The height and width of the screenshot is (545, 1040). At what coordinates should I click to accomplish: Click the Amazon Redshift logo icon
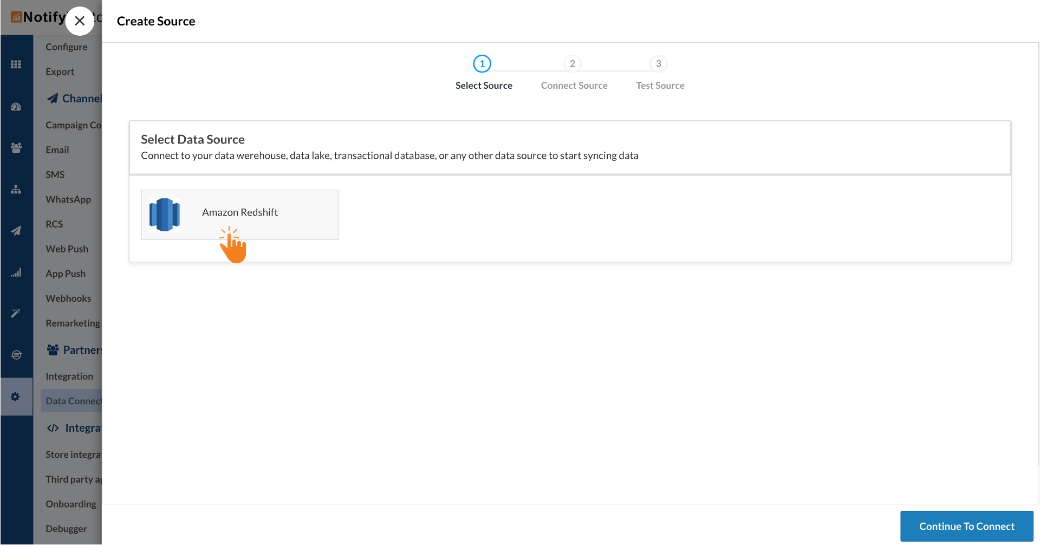165,215
